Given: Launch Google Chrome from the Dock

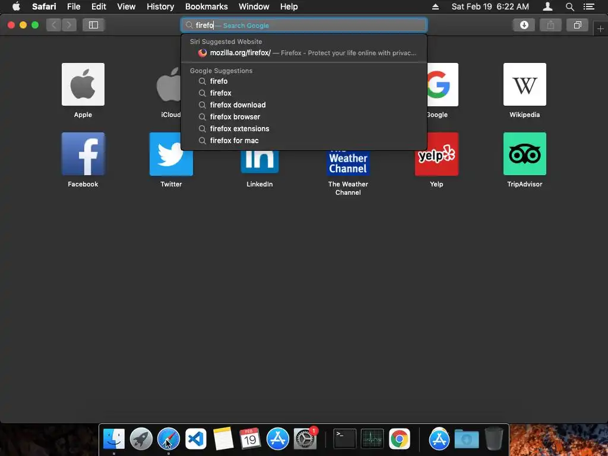Looking at the screenshot, I should pos(400,439).
